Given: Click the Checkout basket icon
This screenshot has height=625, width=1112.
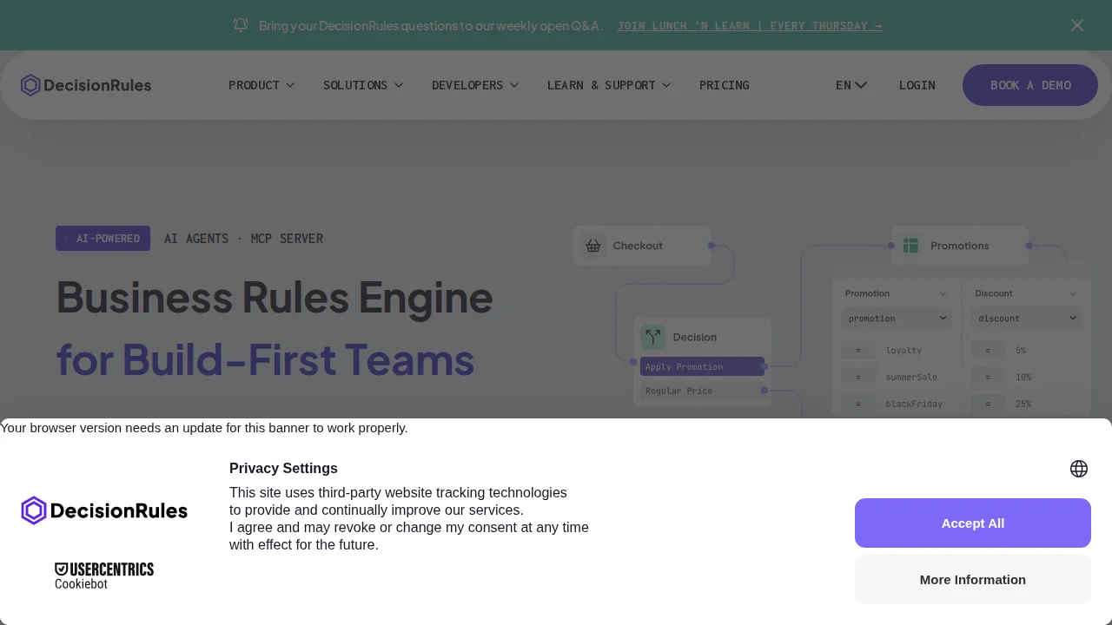Looking at the screenshot, I should click(592, 246).
